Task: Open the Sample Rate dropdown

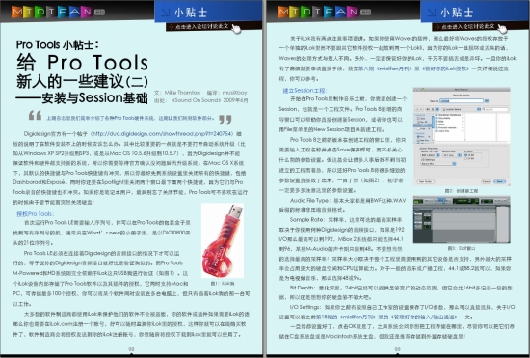Action: click(x=452, y=155)
